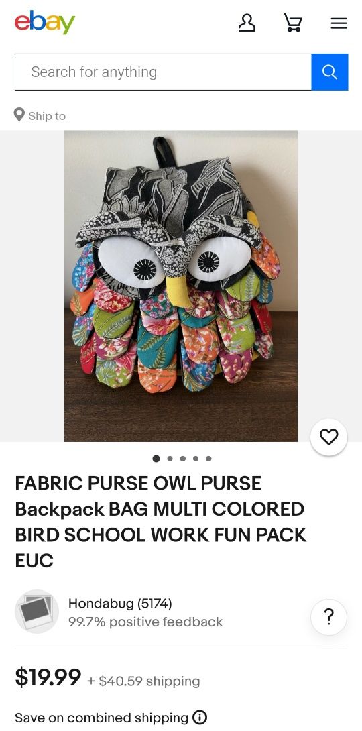Click the blue search magnifier button
Viewport: 362px width, 731px height.
pos(329,72)
